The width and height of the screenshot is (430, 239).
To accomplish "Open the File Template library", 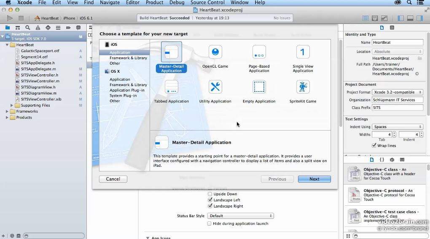I will 371,160.
